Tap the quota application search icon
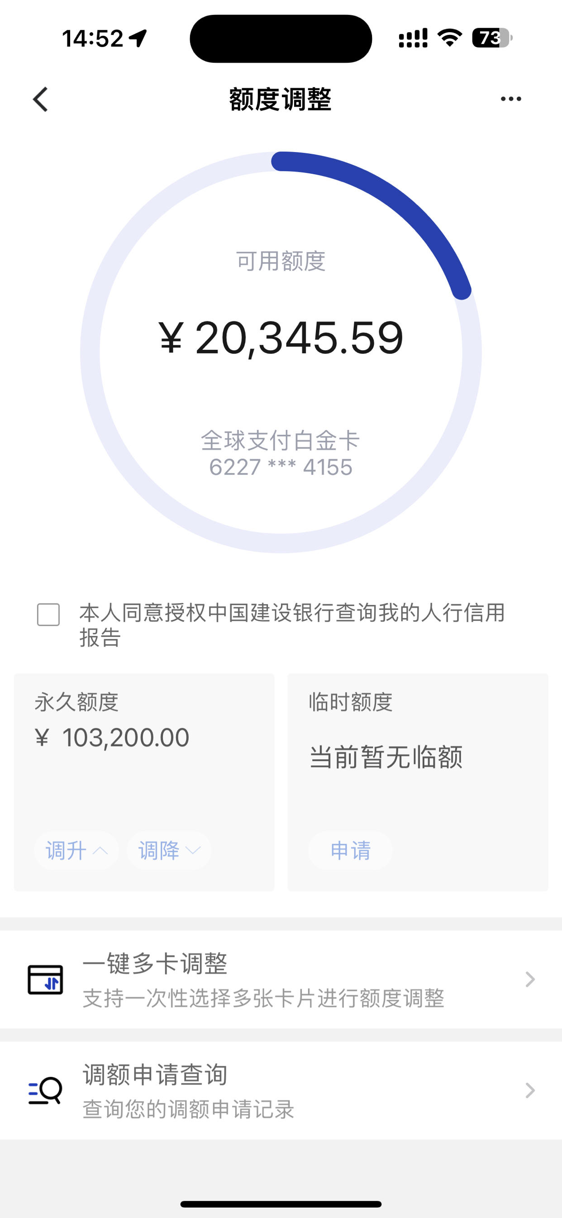This screenshot has width=562, height=1218. tap(45, 1090)
